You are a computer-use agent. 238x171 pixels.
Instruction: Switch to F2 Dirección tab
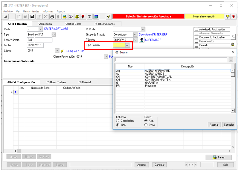(x=45, y=24)
